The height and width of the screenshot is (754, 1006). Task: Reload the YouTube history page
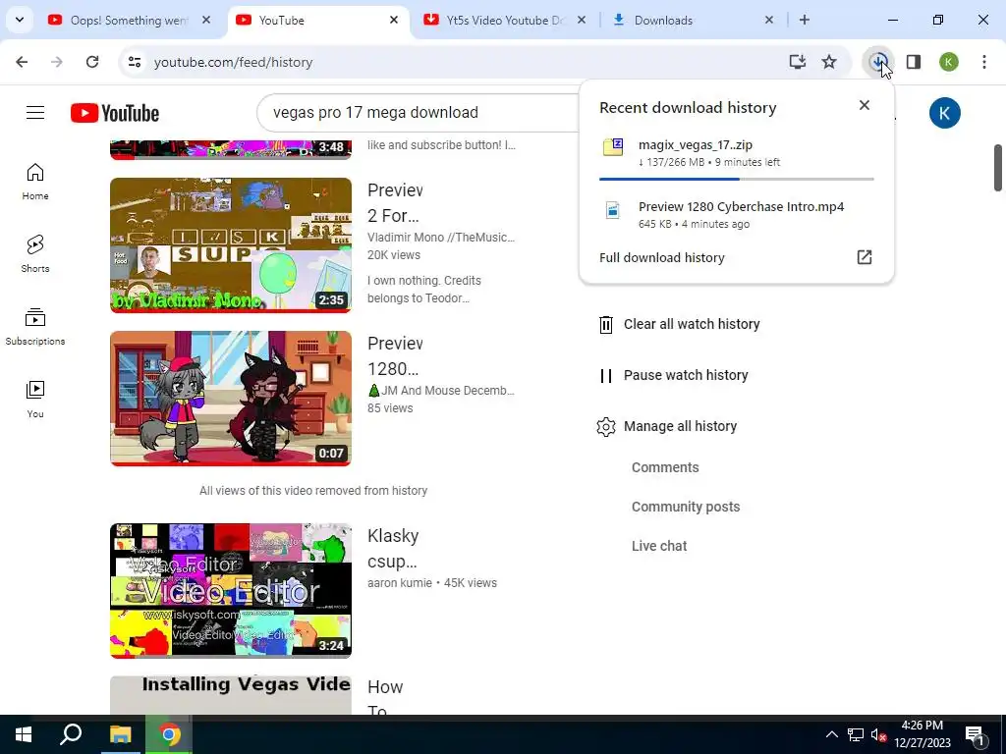[92, 62]
